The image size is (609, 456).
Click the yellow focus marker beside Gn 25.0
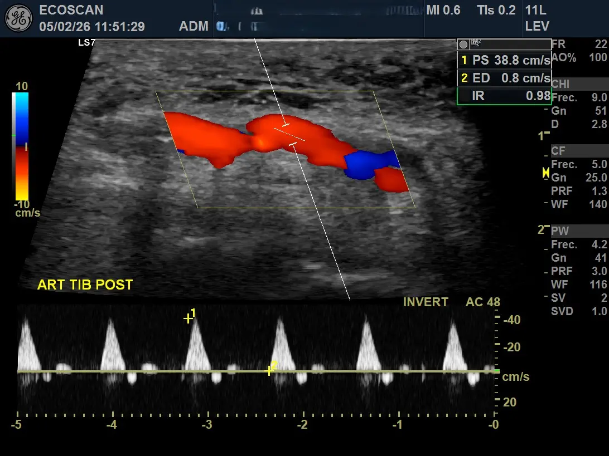click(545, 173)
